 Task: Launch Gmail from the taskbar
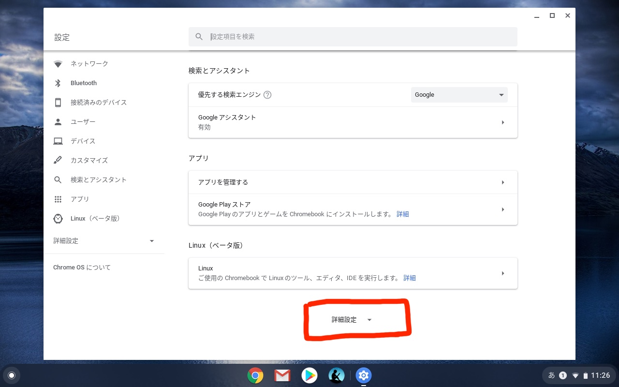282,375
